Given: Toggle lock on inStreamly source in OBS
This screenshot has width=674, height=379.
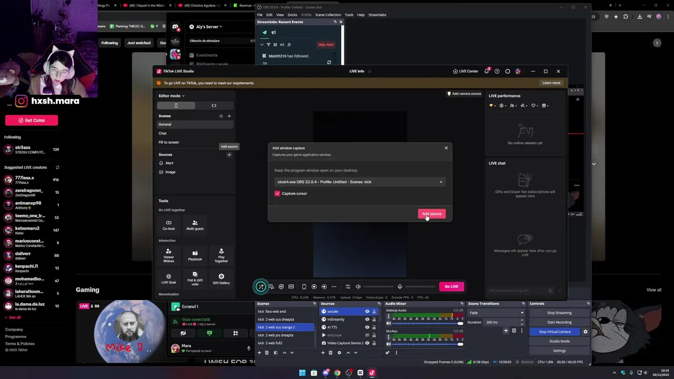Looking at the screenshot, I should 374,319.
